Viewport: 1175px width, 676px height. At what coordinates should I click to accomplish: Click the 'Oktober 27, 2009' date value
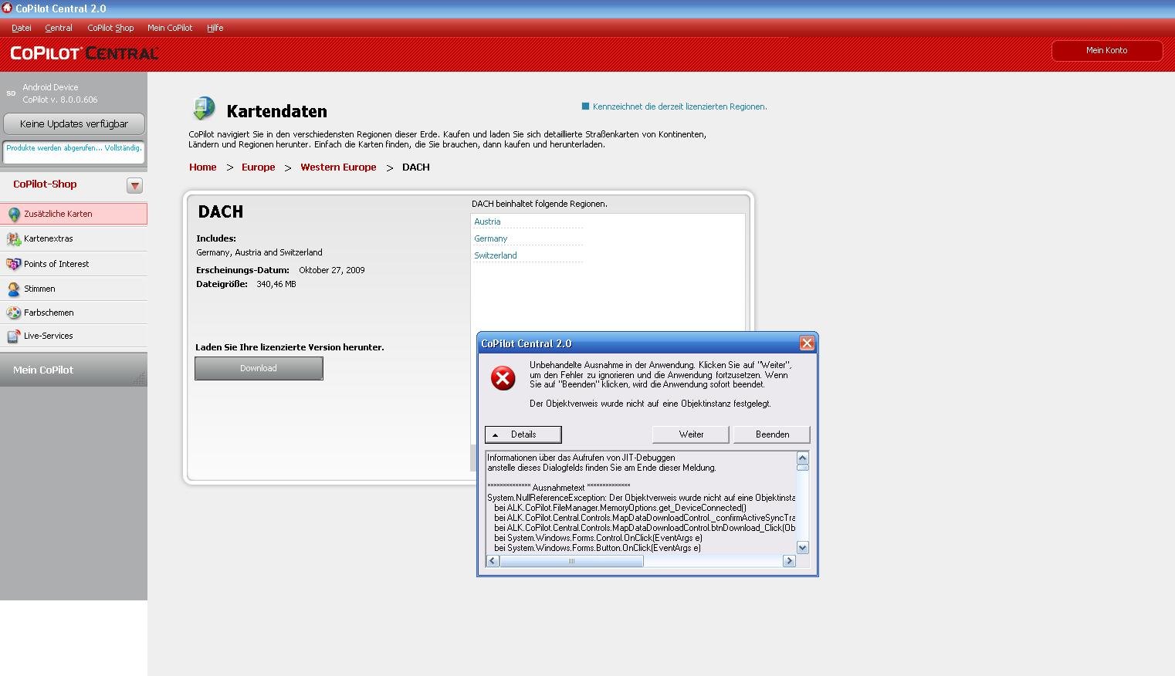tap(332, 270)
